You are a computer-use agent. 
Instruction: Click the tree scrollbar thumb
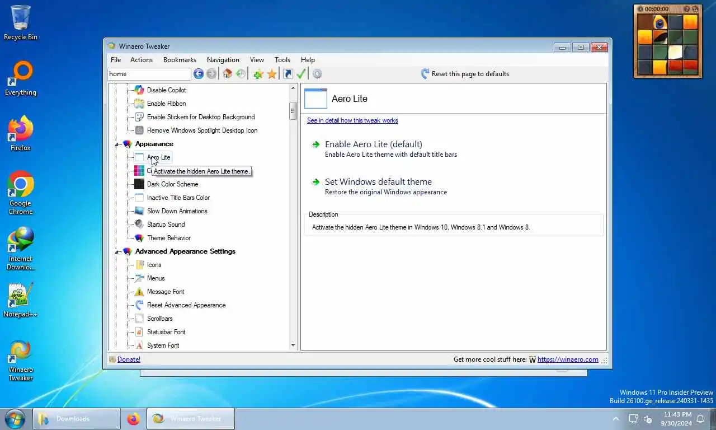point(293,111)
